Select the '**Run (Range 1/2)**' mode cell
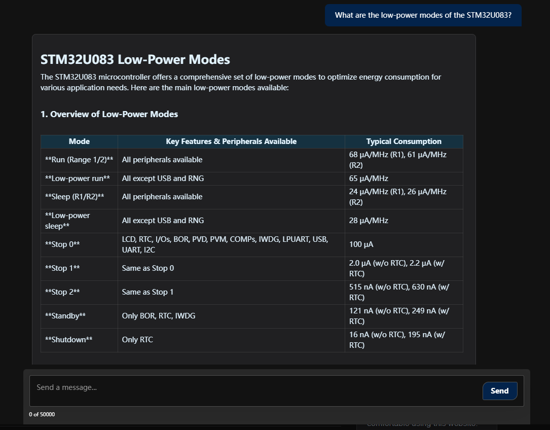The width and height of the screenshot is (550, 430). point(79,160)
